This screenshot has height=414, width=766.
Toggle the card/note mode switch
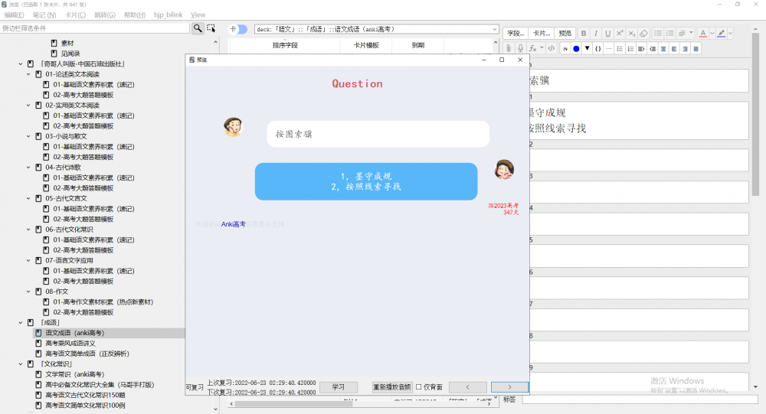(x=238, y=29)
